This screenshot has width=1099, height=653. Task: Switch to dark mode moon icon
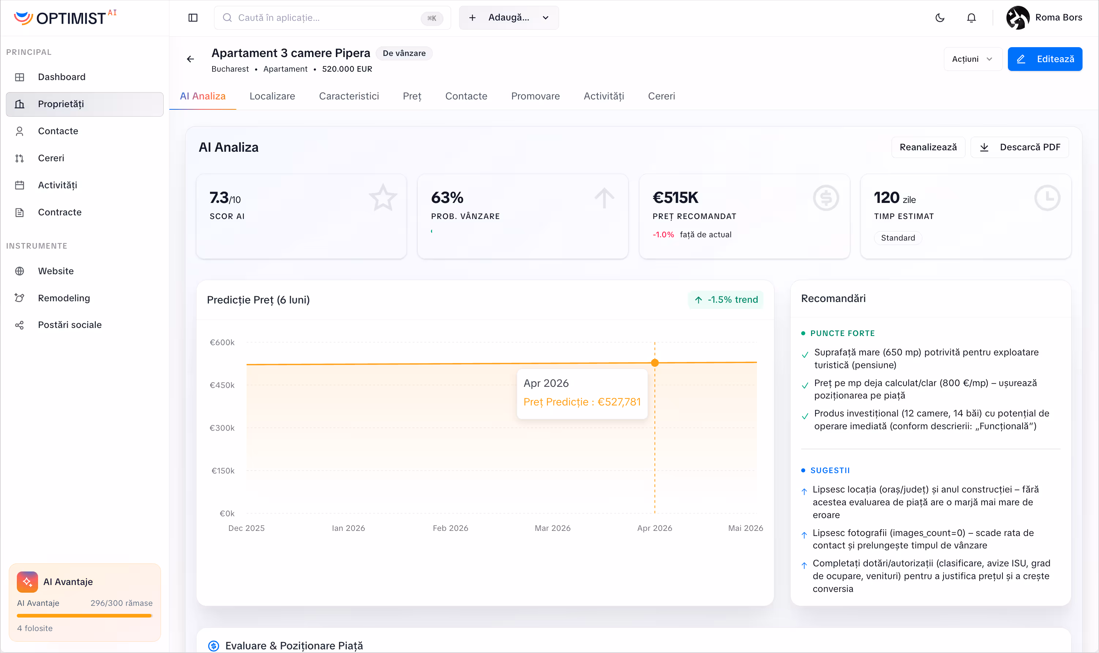(x=940, y=18)
